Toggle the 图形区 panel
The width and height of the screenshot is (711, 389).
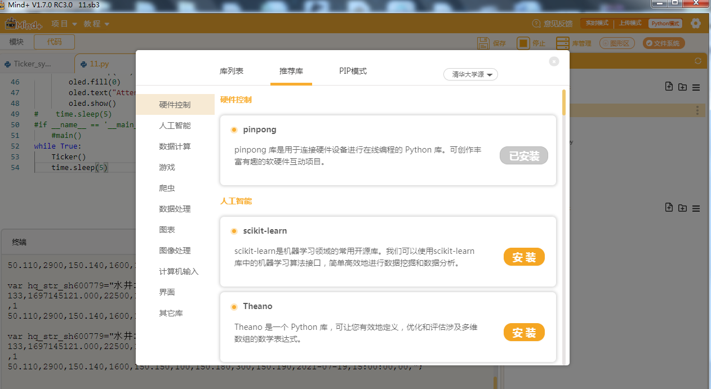(617, 43)
